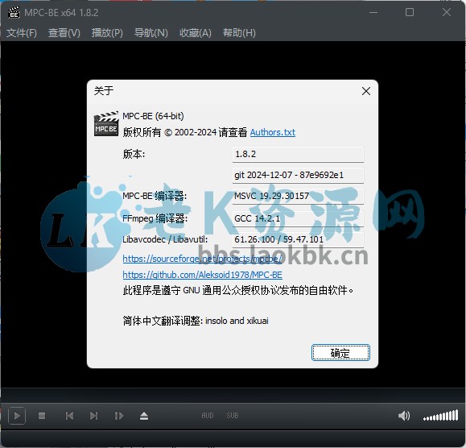466x448 pixels.
Task: Open the GitHub Aleksoid1978/MPC-BE link
Action: 202,275
